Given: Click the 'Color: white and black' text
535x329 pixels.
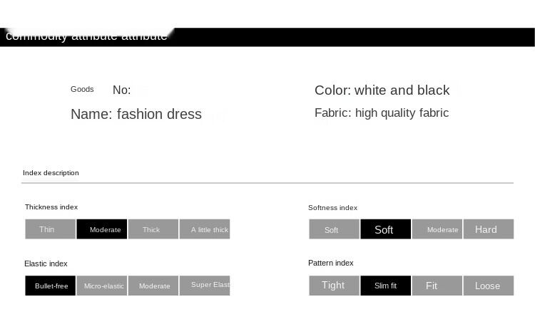Looking at the screenshot, I should point(382,90).
